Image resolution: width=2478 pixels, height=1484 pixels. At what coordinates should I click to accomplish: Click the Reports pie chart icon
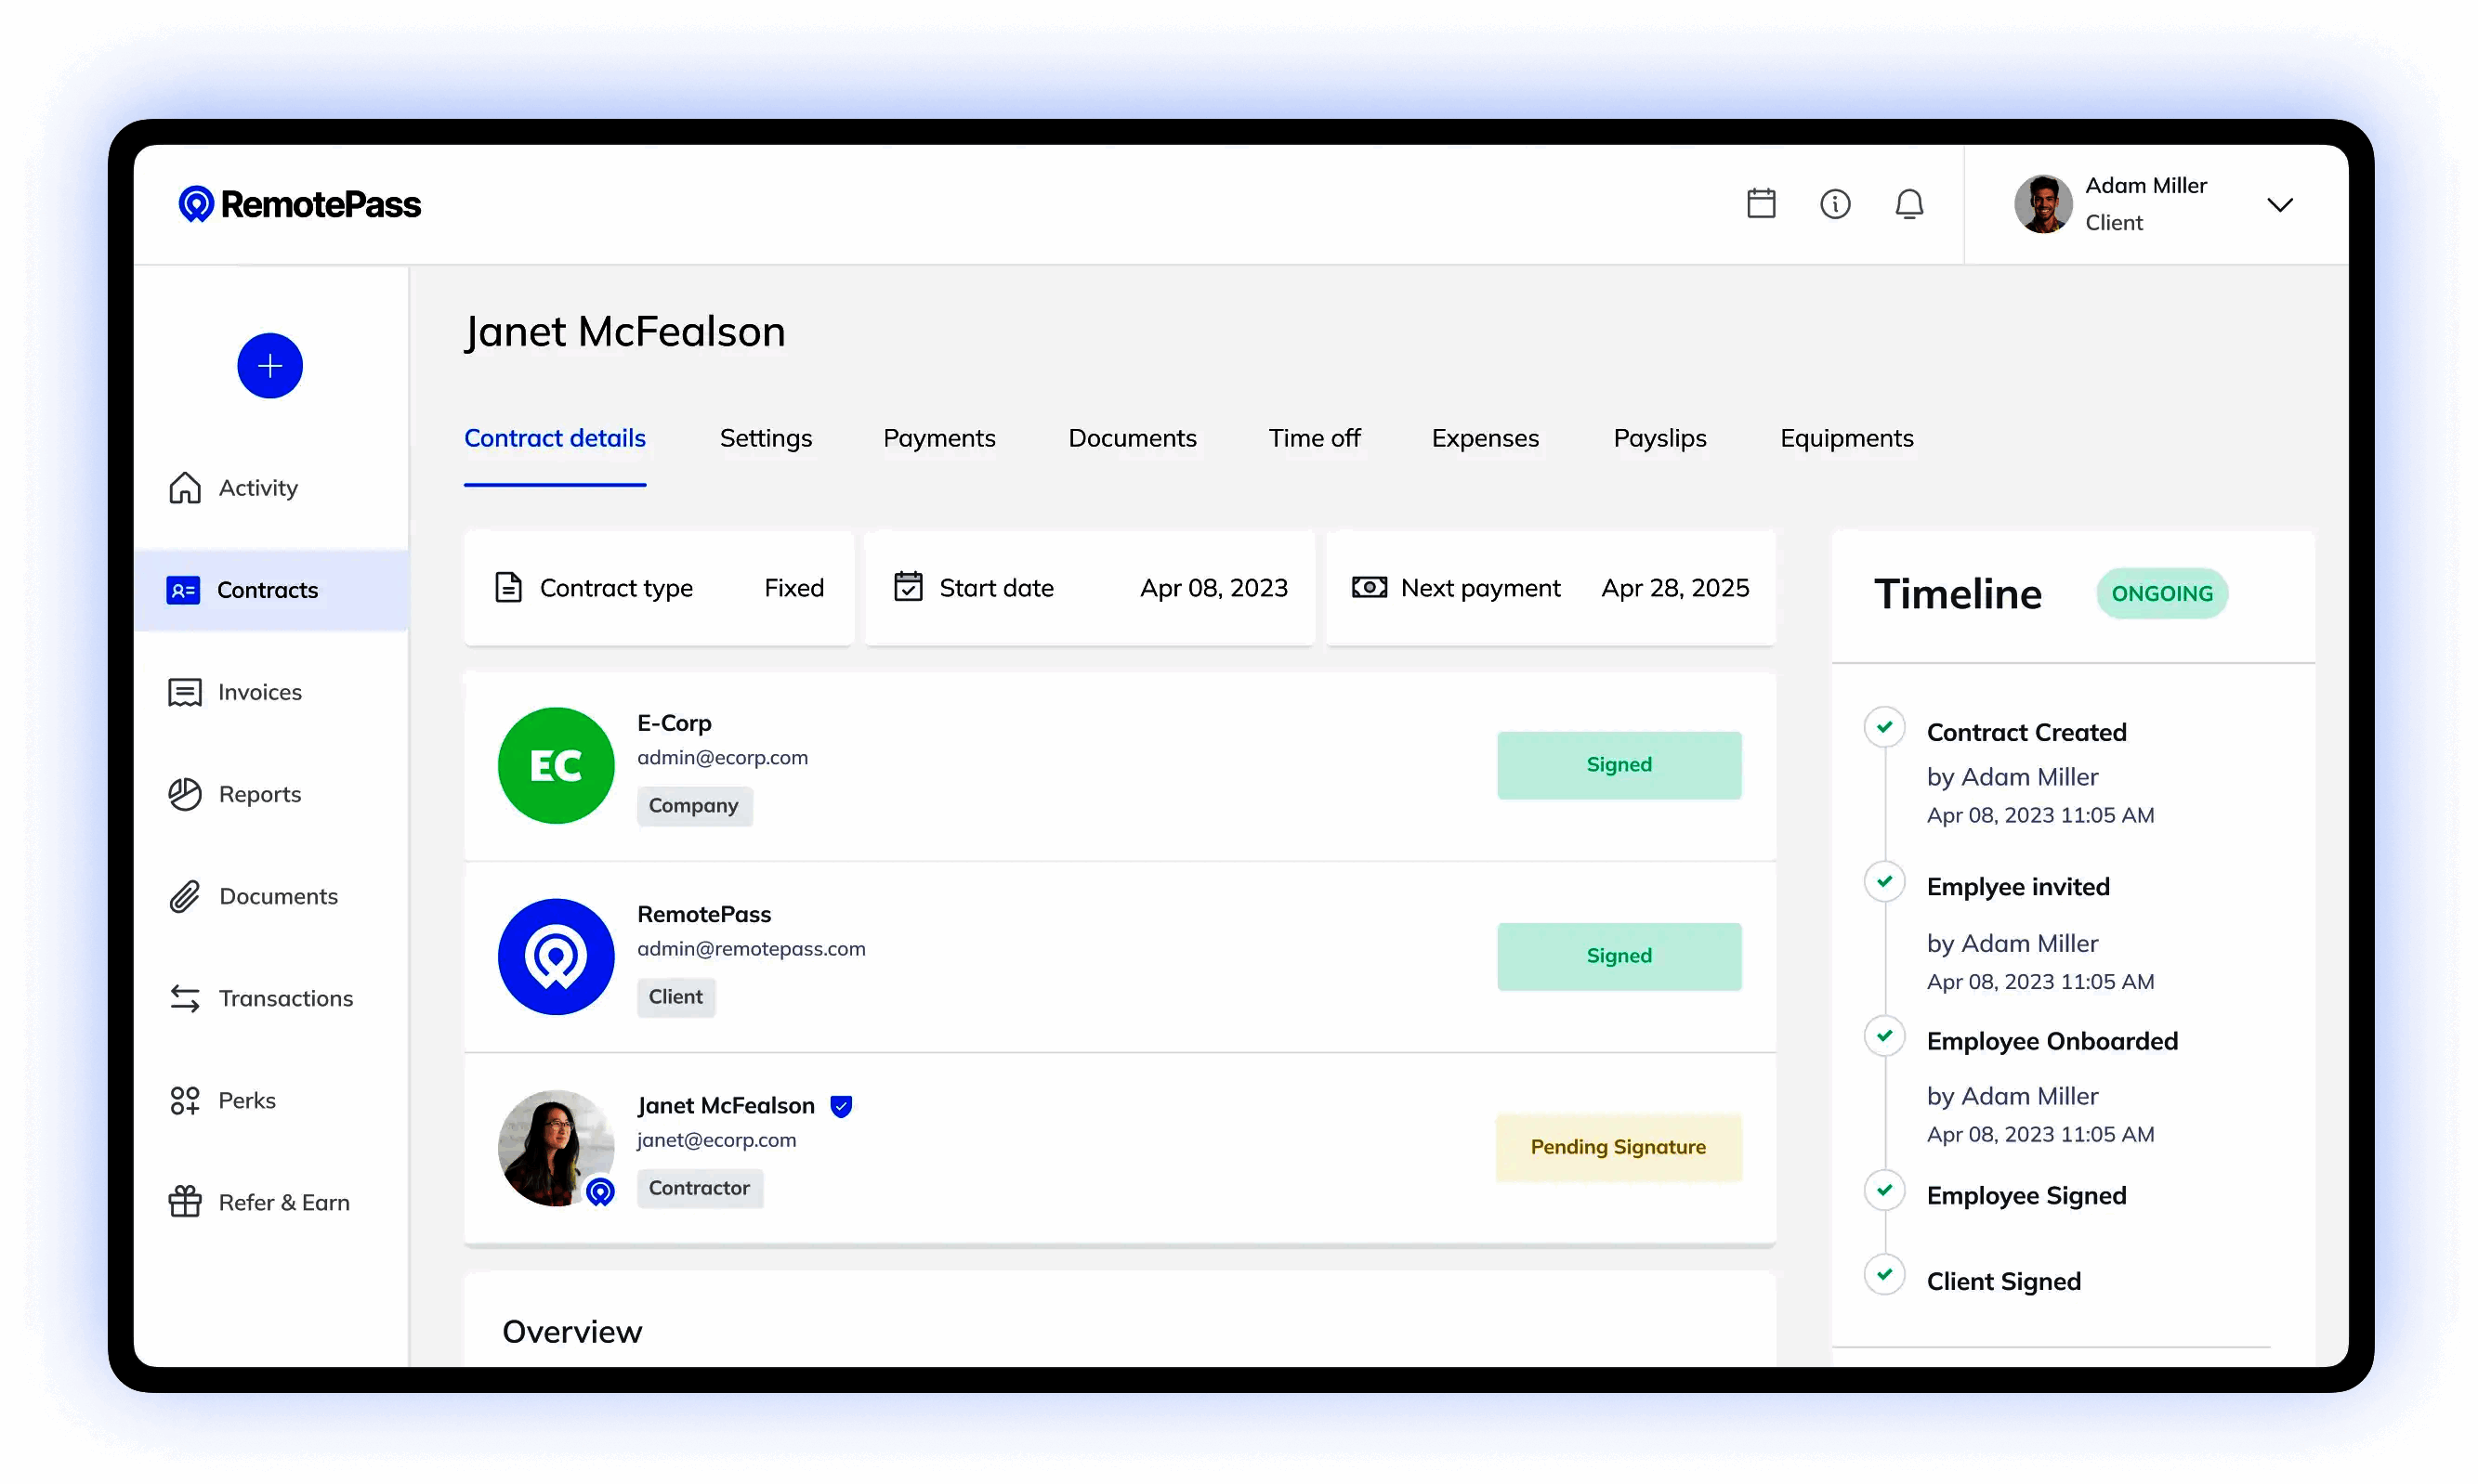pyautogui.click(x=185, y=795)
